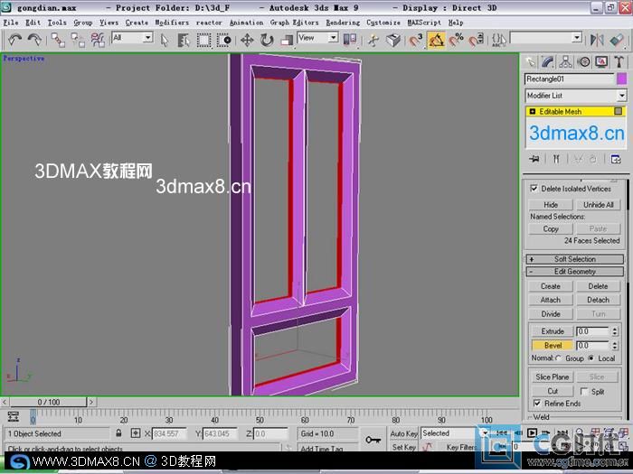Viewport: 633px width, 474px height.
Task: Toggle Show End Result in stack
Action: click(556, 159)
